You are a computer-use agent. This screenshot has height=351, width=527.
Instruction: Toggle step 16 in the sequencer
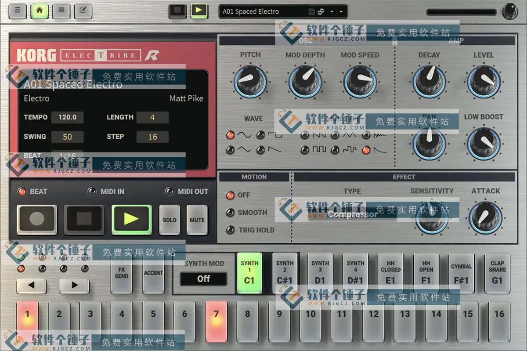(499, 322)
